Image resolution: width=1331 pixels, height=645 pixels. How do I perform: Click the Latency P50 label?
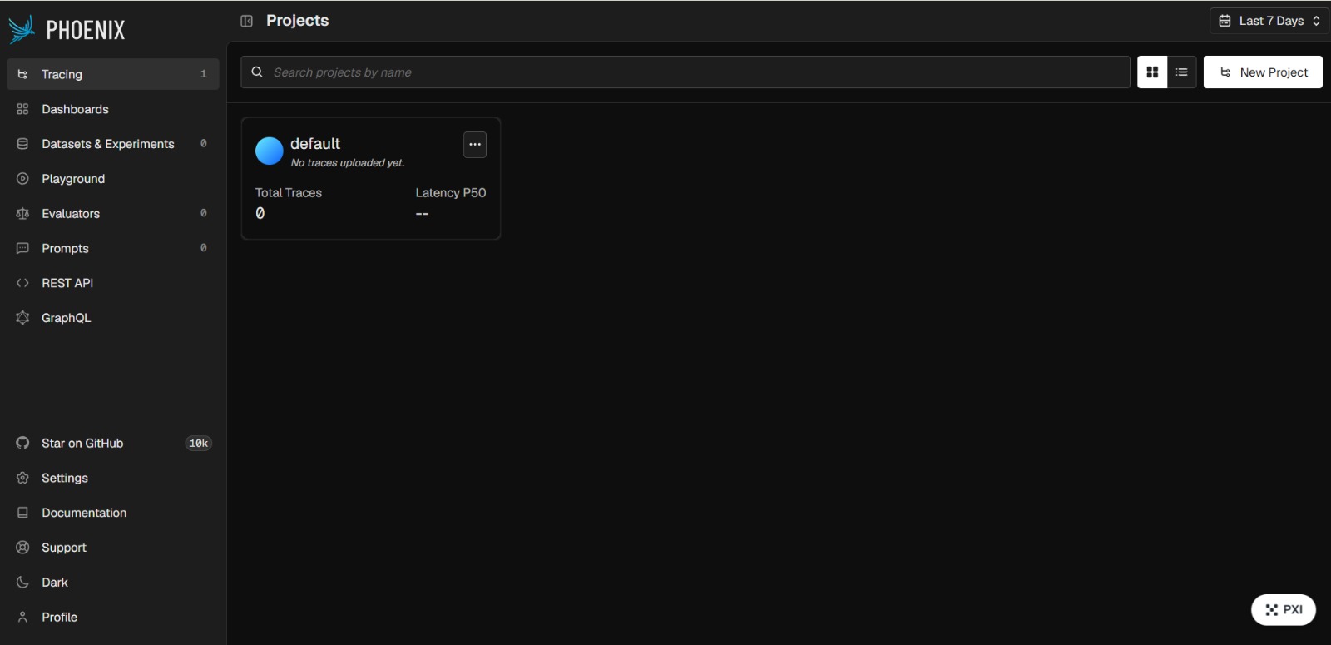click(451, 192)
